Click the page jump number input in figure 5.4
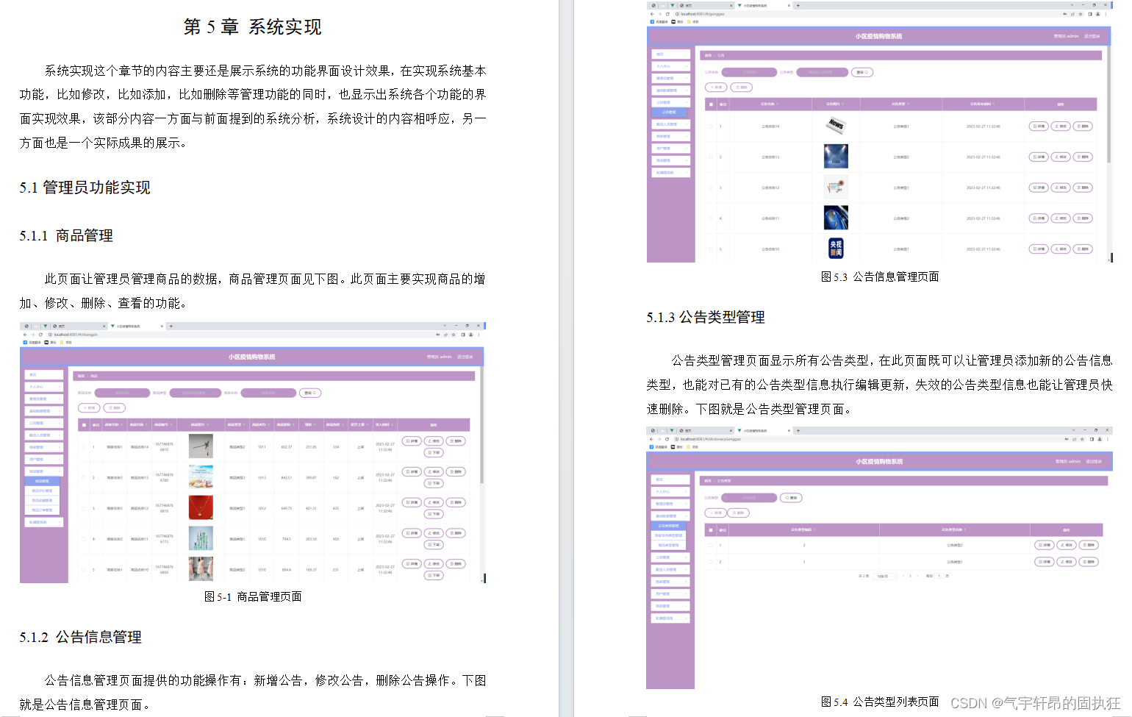 tap(939, 576)
